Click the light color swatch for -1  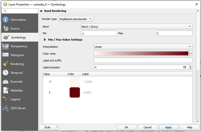[x=75, y=82]
